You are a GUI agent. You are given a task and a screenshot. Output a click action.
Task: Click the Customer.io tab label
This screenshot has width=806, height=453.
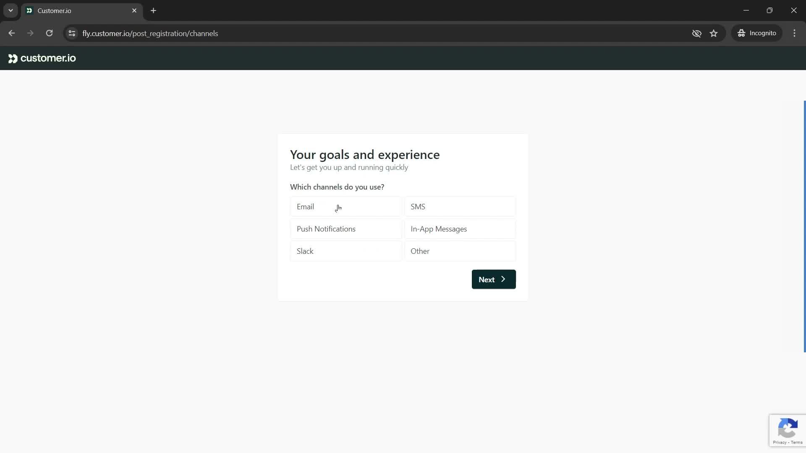tap(54, 10)
